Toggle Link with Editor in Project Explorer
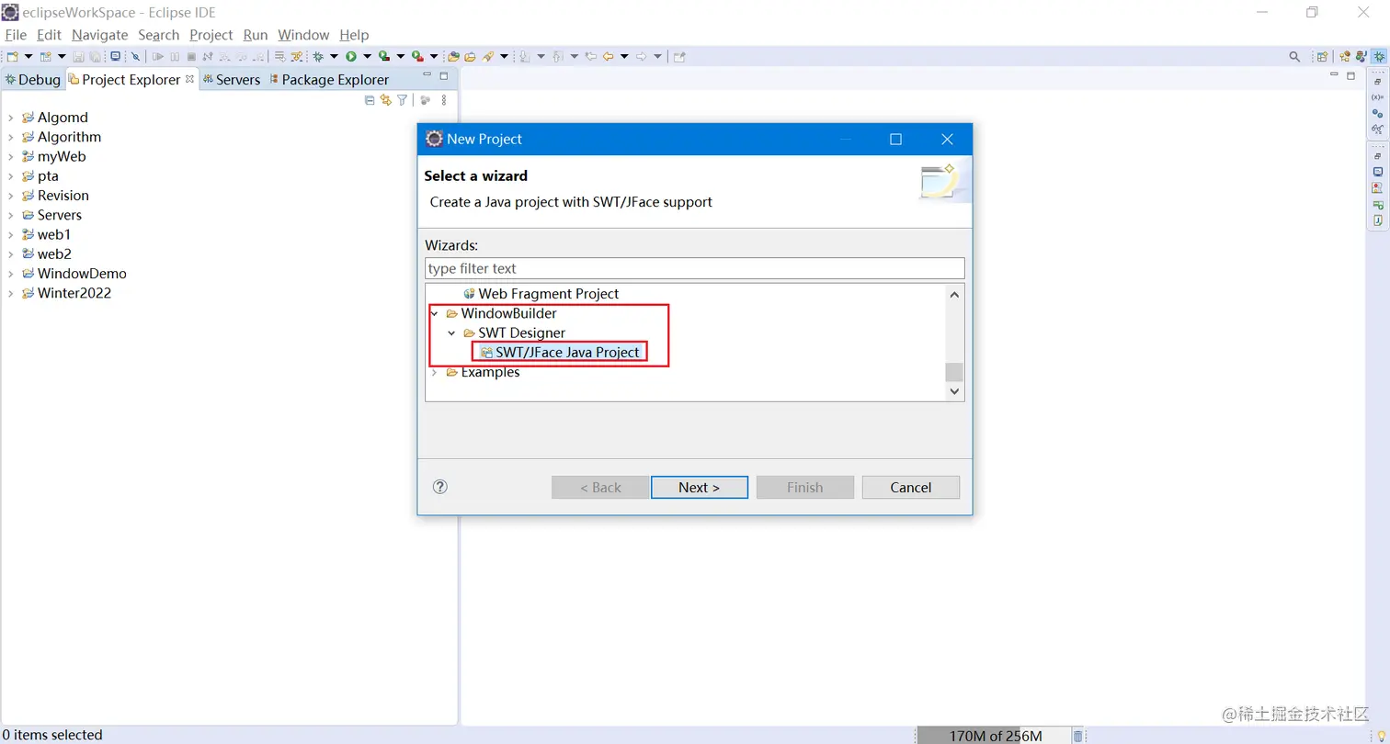1390x744 pixels. (x=386, y=100)
